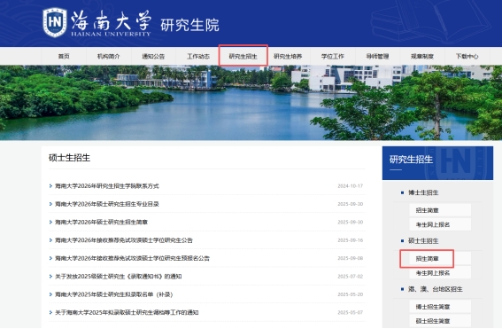Click the Hainan University HN shield logo
The image size is (502, 329).
[x=55, y=22]
